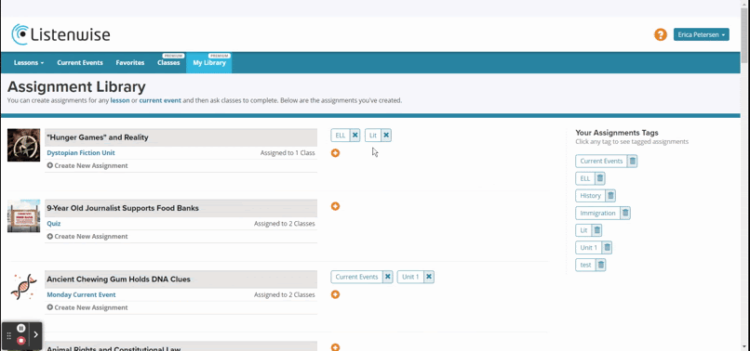
Task: Remove the Lit tag from Hunger Games
Action: click(x=386, y=136)
